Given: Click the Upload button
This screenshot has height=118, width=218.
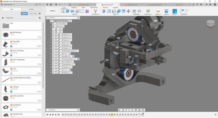Looking at the screenshot, I should 24,13.
